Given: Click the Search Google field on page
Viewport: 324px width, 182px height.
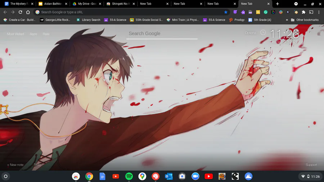Looking at the screenshot, I should 162,34.
